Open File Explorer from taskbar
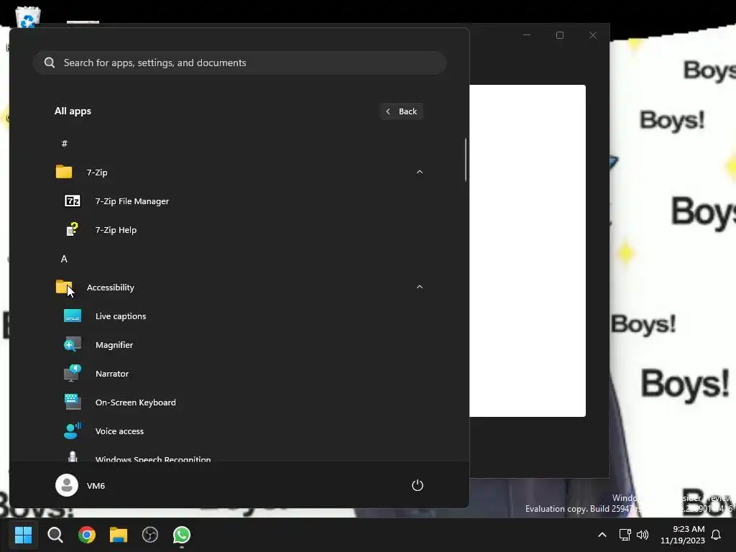 (x=119, y=535)
